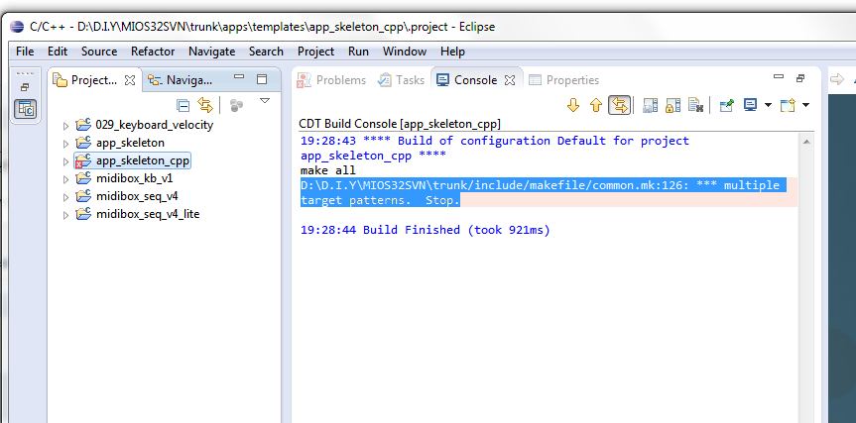Click the forward arrow icon beside editor area
856x423 pixels.
[x=837, y=79]
